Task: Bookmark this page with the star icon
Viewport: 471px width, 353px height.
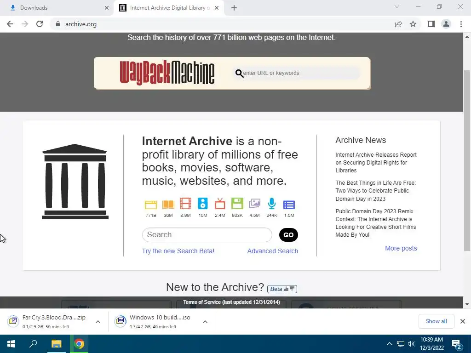Action: [413, 24]
